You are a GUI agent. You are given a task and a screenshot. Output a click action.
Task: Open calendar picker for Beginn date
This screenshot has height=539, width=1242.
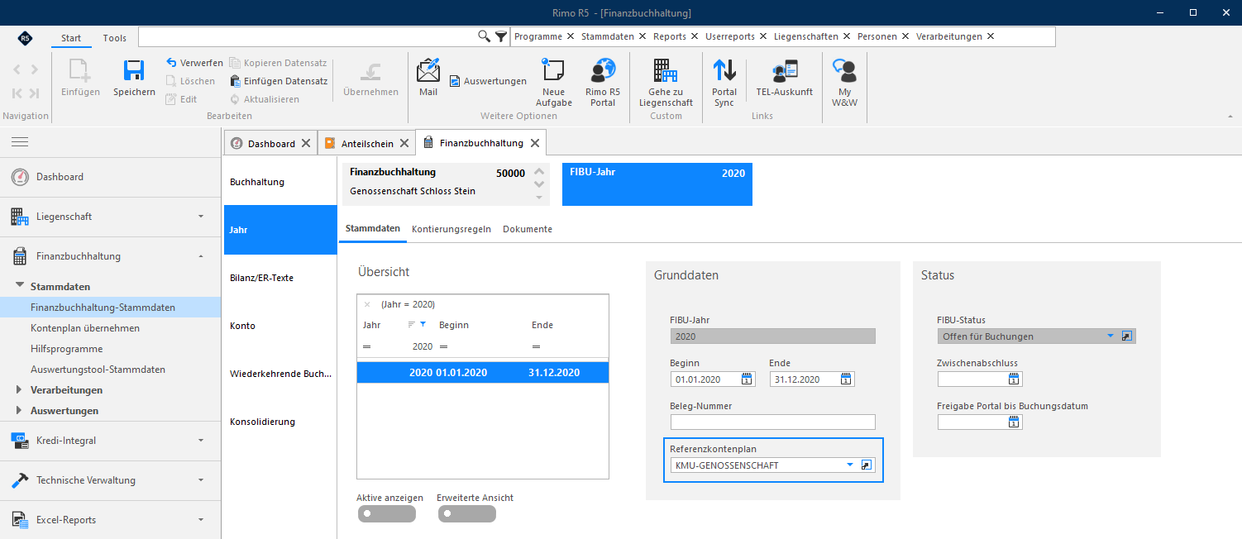tap(747, 379)
